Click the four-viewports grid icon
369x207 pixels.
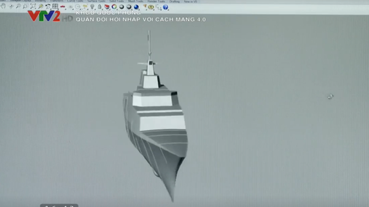(55, 6)
